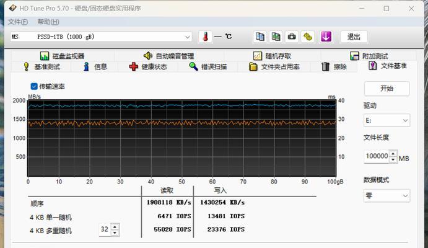Click the 开始 button

[x=387, y=89]
